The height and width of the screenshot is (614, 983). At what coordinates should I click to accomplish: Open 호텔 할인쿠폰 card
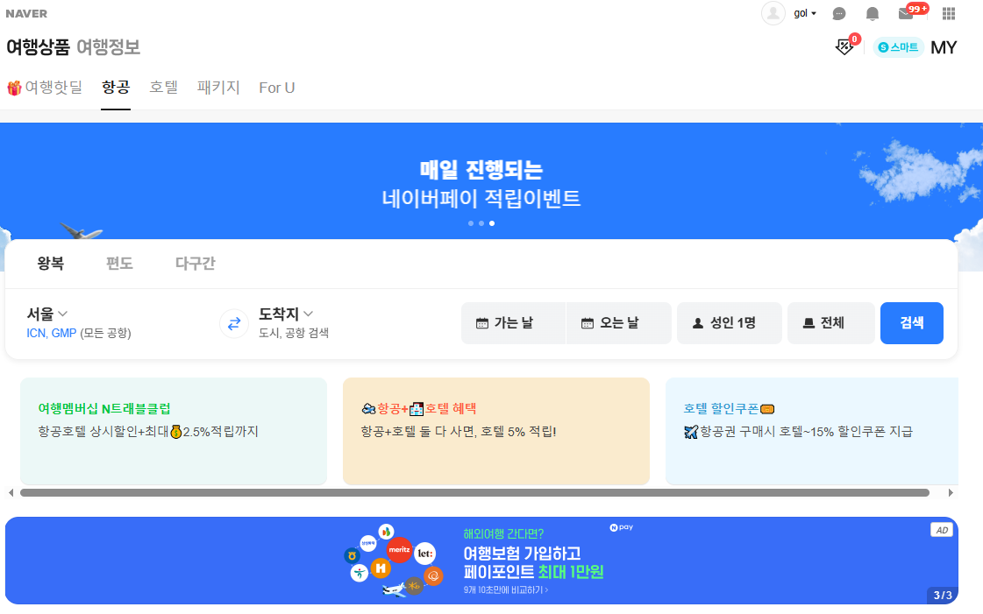tap(812, 431)
